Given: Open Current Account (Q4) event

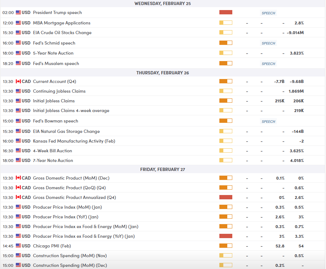Looking at the screenshot, I should click(x=55, y=81).
